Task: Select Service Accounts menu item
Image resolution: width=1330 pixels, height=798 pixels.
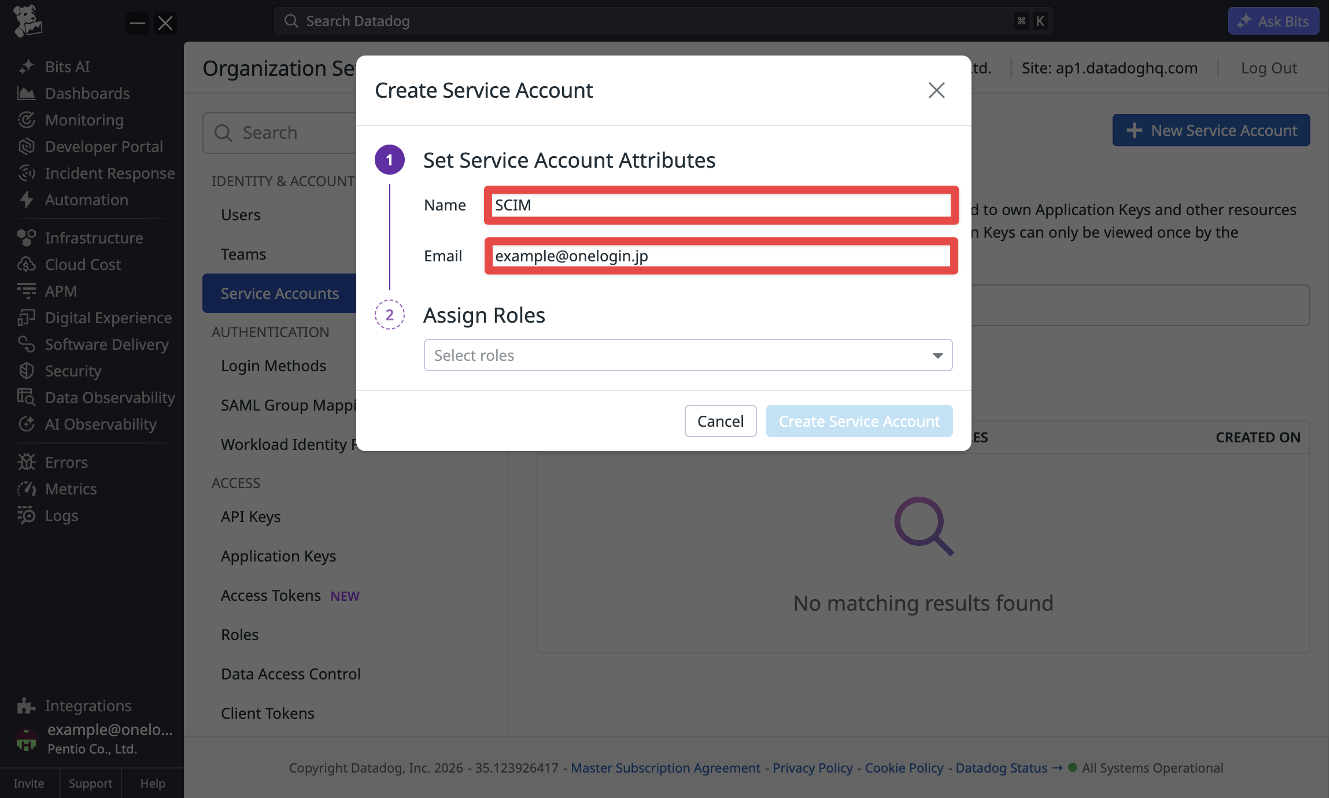Action: pyautogui.click(x=279, y=293)
